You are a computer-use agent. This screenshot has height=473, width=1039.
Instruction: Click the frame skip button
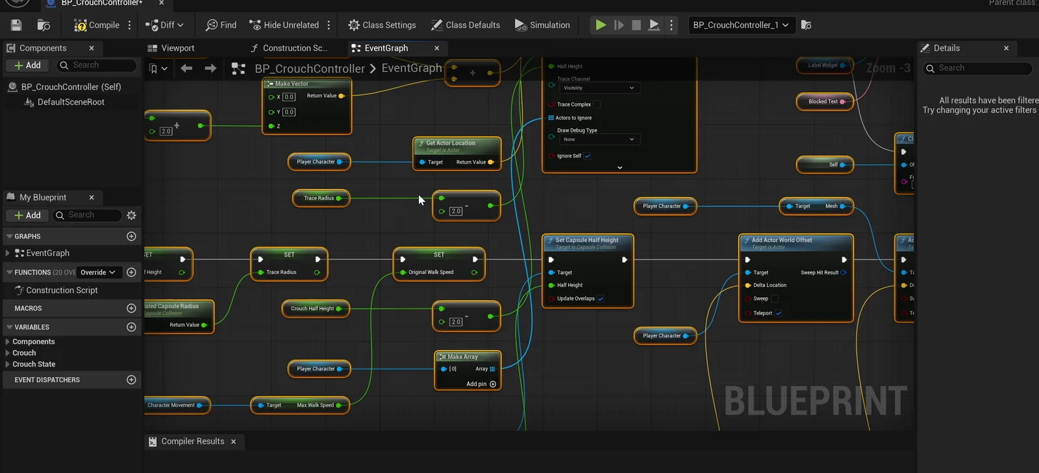pos(619,25)
